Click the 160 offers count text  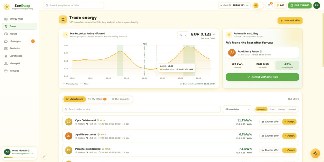[x=293, y=99]
